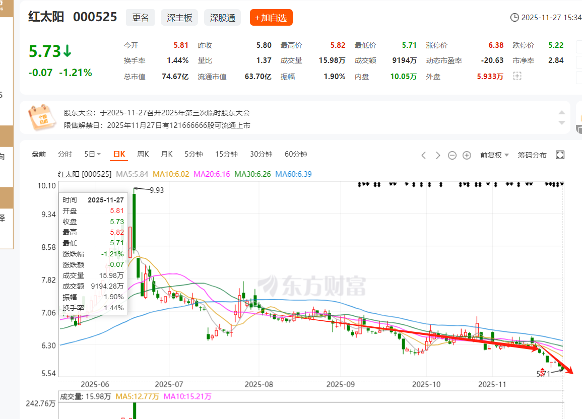Show previous announcement with up arrow
The width and height of the screenshot is (582, 419).
click(561, 112)
